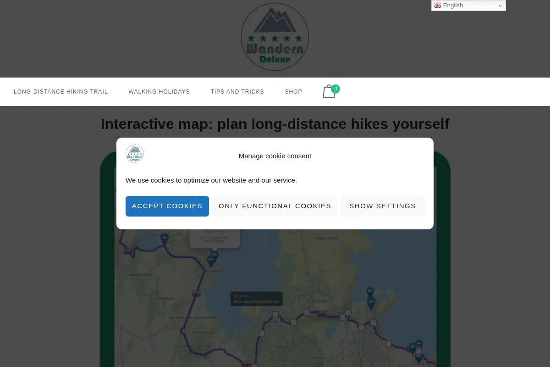Click the Interactive map page heading

click(x=275, y=124)
